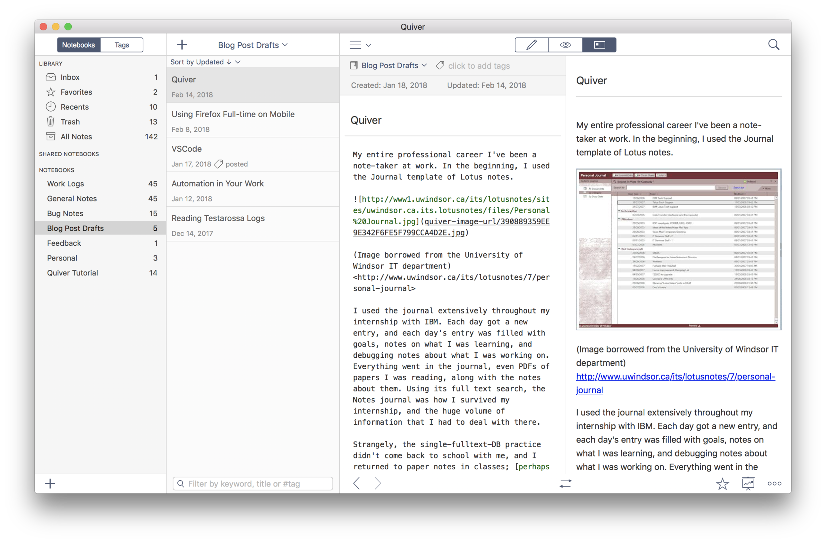
Task: Select the Feedback notebook
Action: (100, 243)
